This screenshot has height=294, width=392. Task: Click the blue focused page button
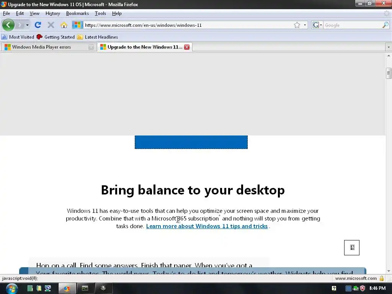191,142
